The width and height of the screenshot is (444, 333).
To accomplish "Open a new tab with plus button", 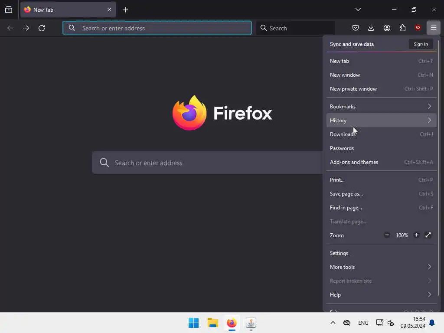I will tap(125, 10).
